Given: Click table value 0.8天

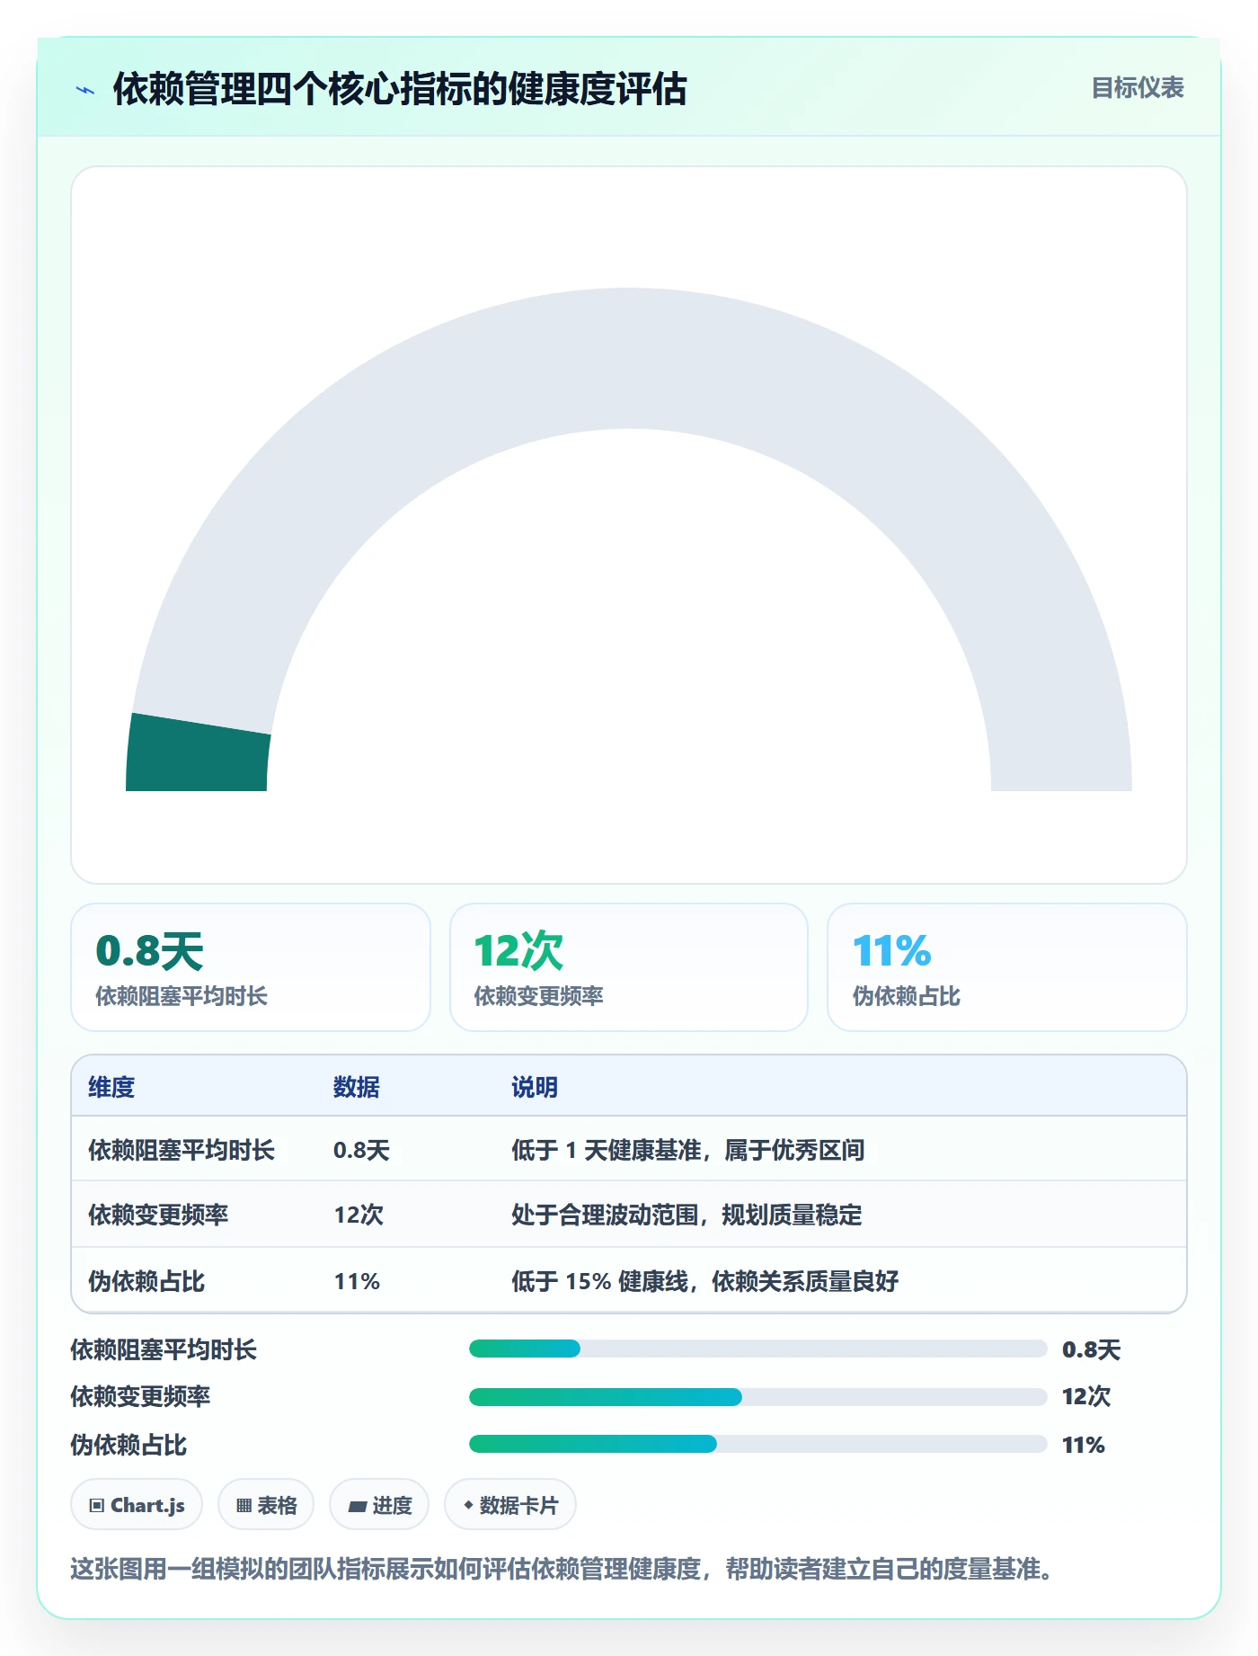Looking at the screenshot, I should [362, 1150].
